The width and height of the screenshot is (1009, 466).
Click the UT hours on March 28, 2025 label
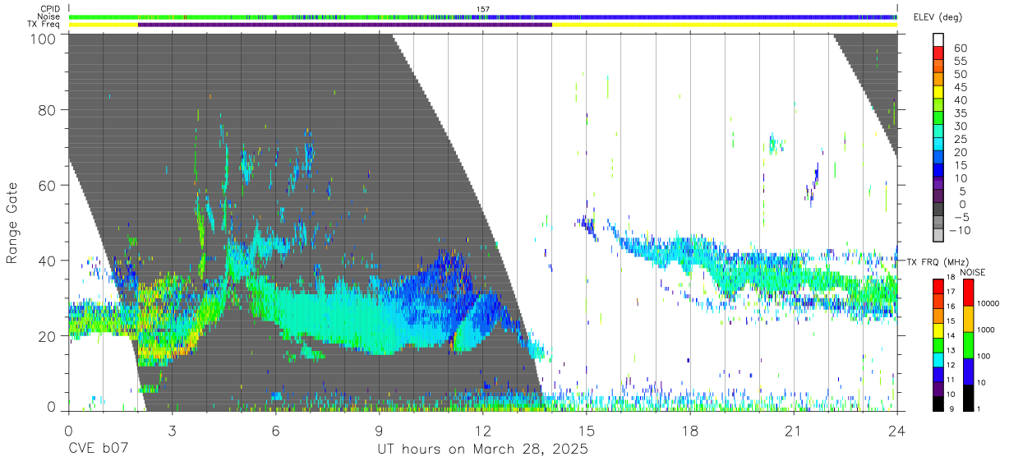coord(482,450)
